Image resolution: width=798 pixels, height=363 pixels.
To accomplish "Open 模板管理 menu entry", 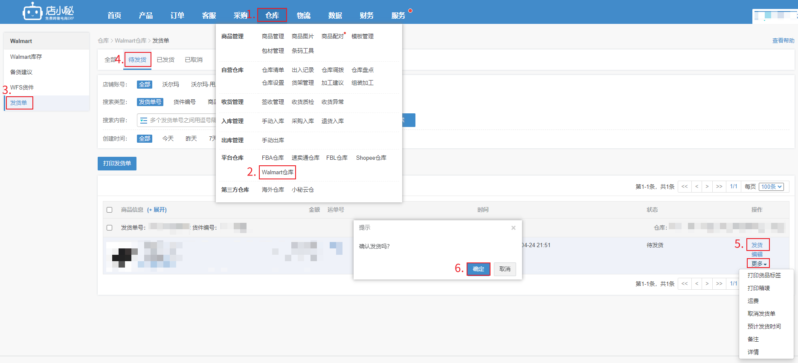I will [x=363, y=37].
